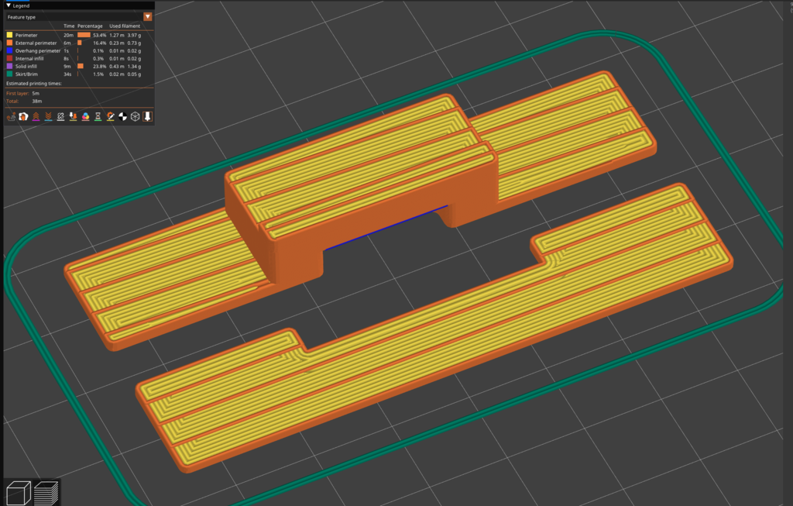
Task: Show retractions using the down-chevrons icon
Action: (48, 116)
